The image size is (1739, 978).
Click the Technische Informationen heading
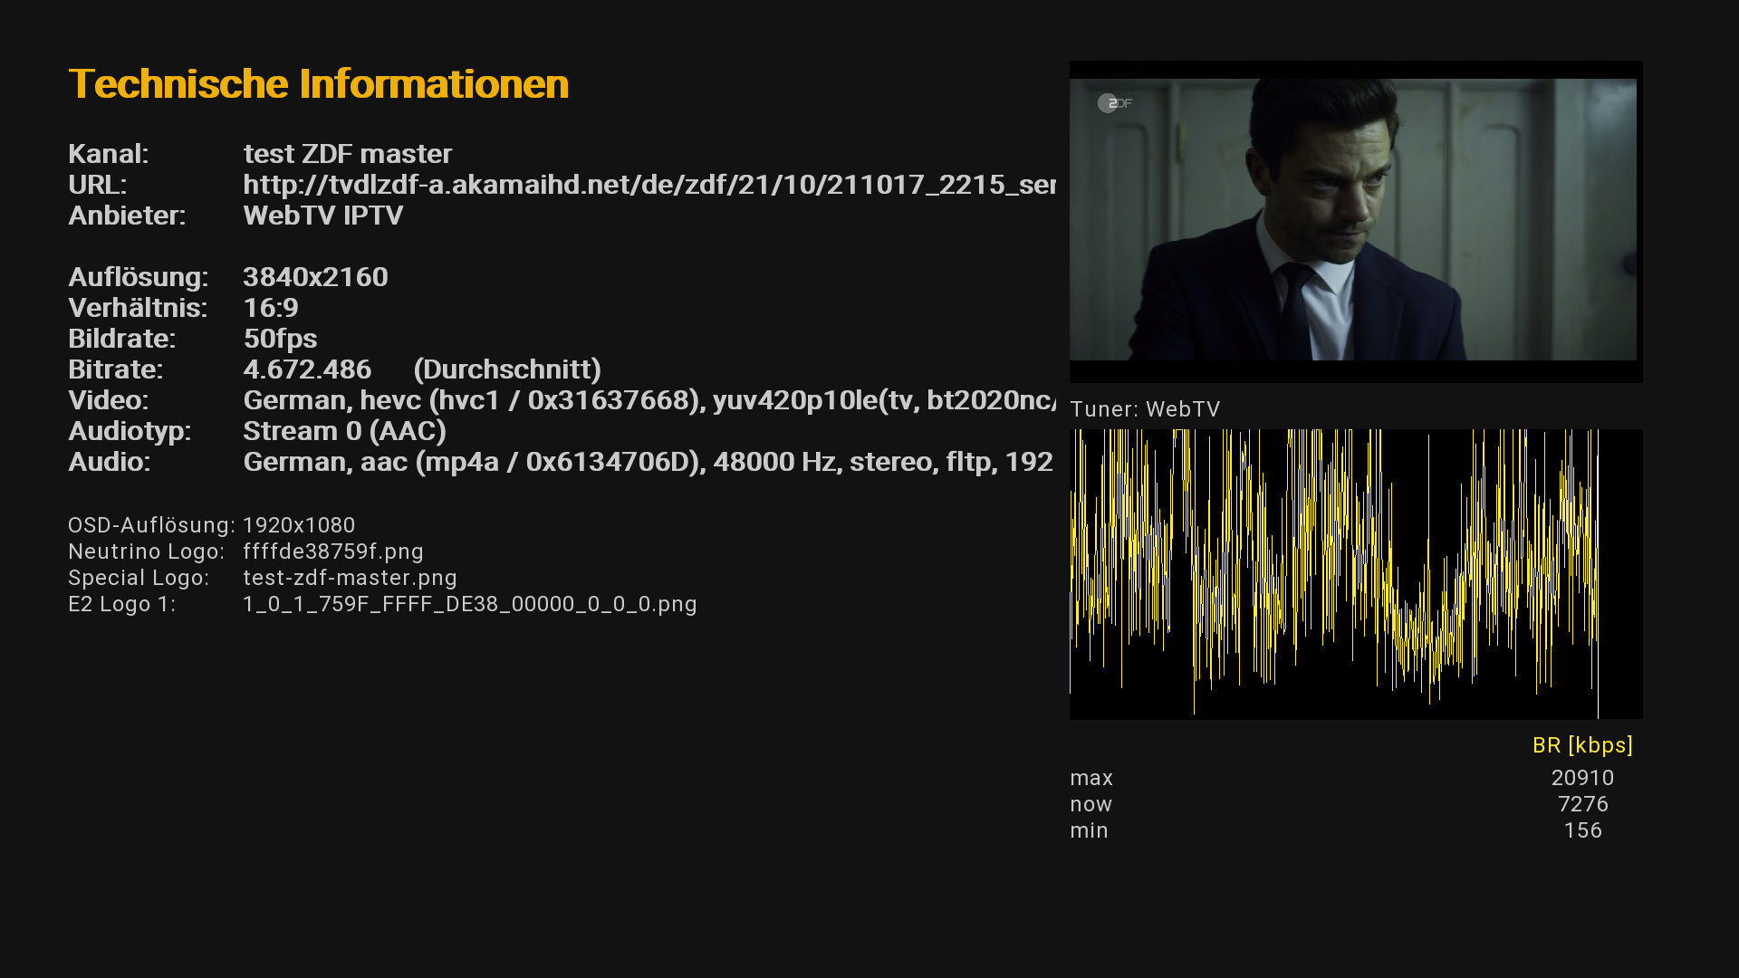pyautogui.click(x=319, y=84)
